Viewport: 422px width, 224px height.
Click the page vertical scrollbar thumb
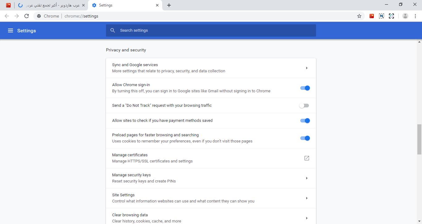point(419,139)
